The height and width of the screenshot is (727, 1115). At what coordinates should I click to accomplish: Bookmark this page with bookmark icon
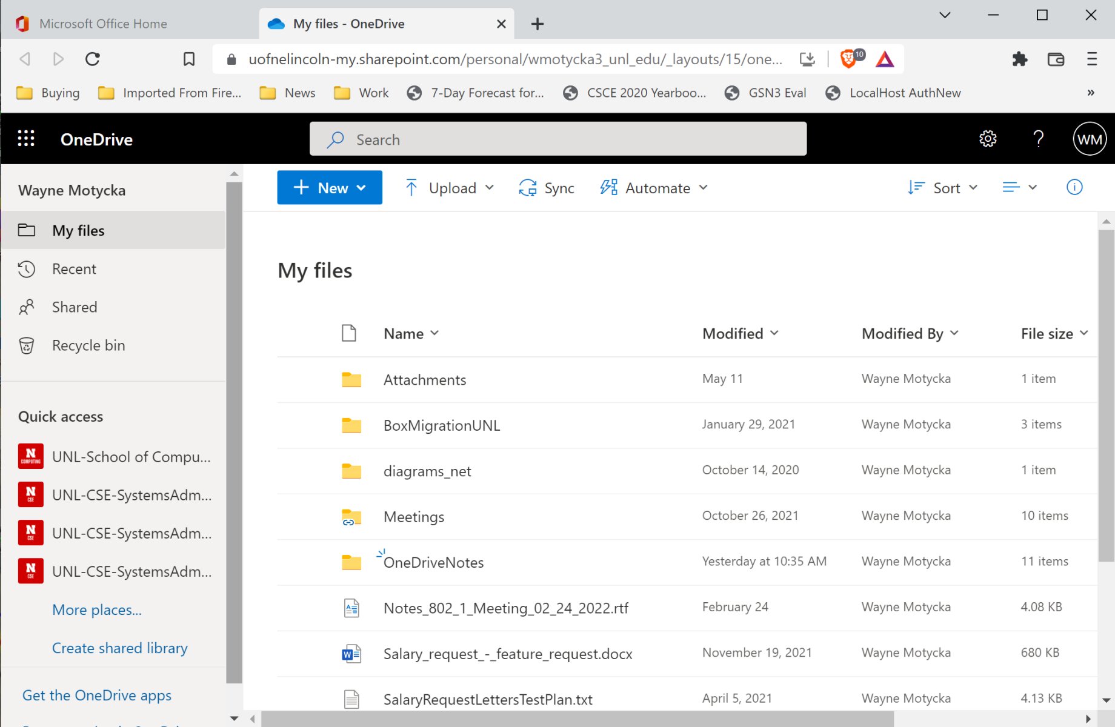189,59
